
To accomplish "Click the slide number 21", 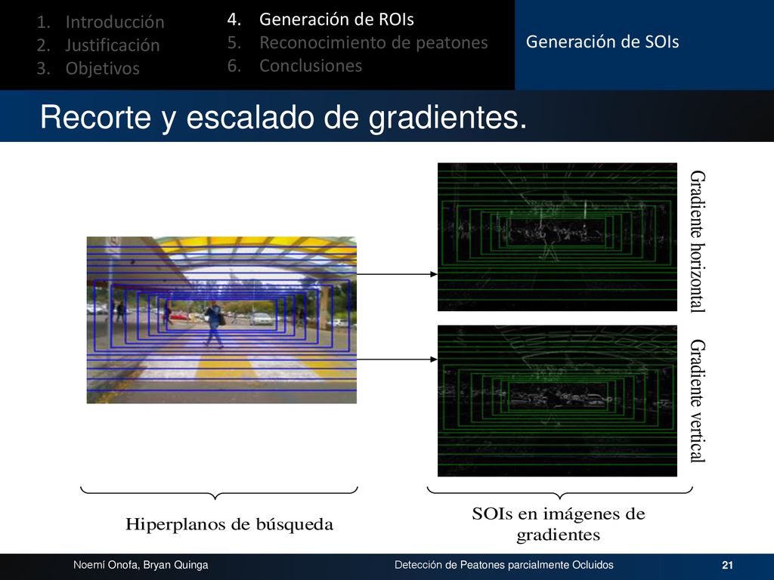I will click(728, 565).
